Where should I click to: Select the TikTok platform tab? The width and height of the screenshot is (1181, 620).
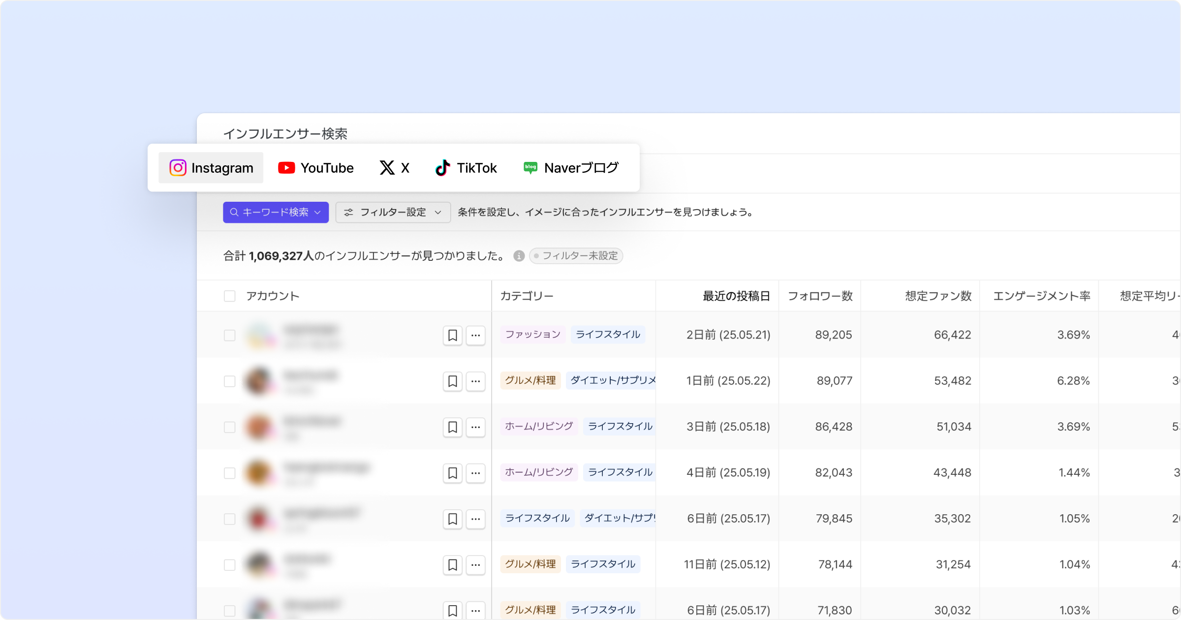pos(466,168)
